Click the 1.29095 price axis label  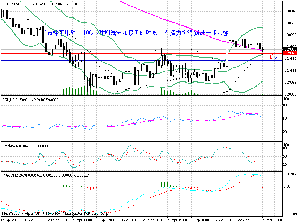(290, 83)
